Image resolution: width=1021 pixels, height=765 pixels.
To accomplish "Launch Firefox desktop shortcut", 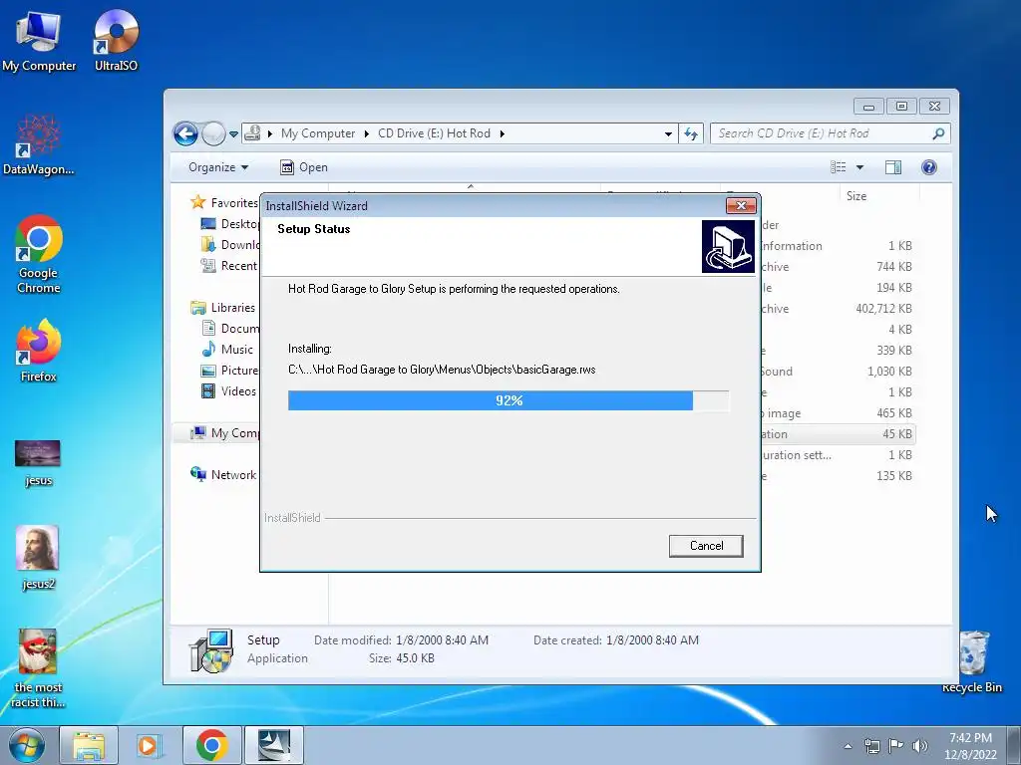I will [x=39, y=350].
